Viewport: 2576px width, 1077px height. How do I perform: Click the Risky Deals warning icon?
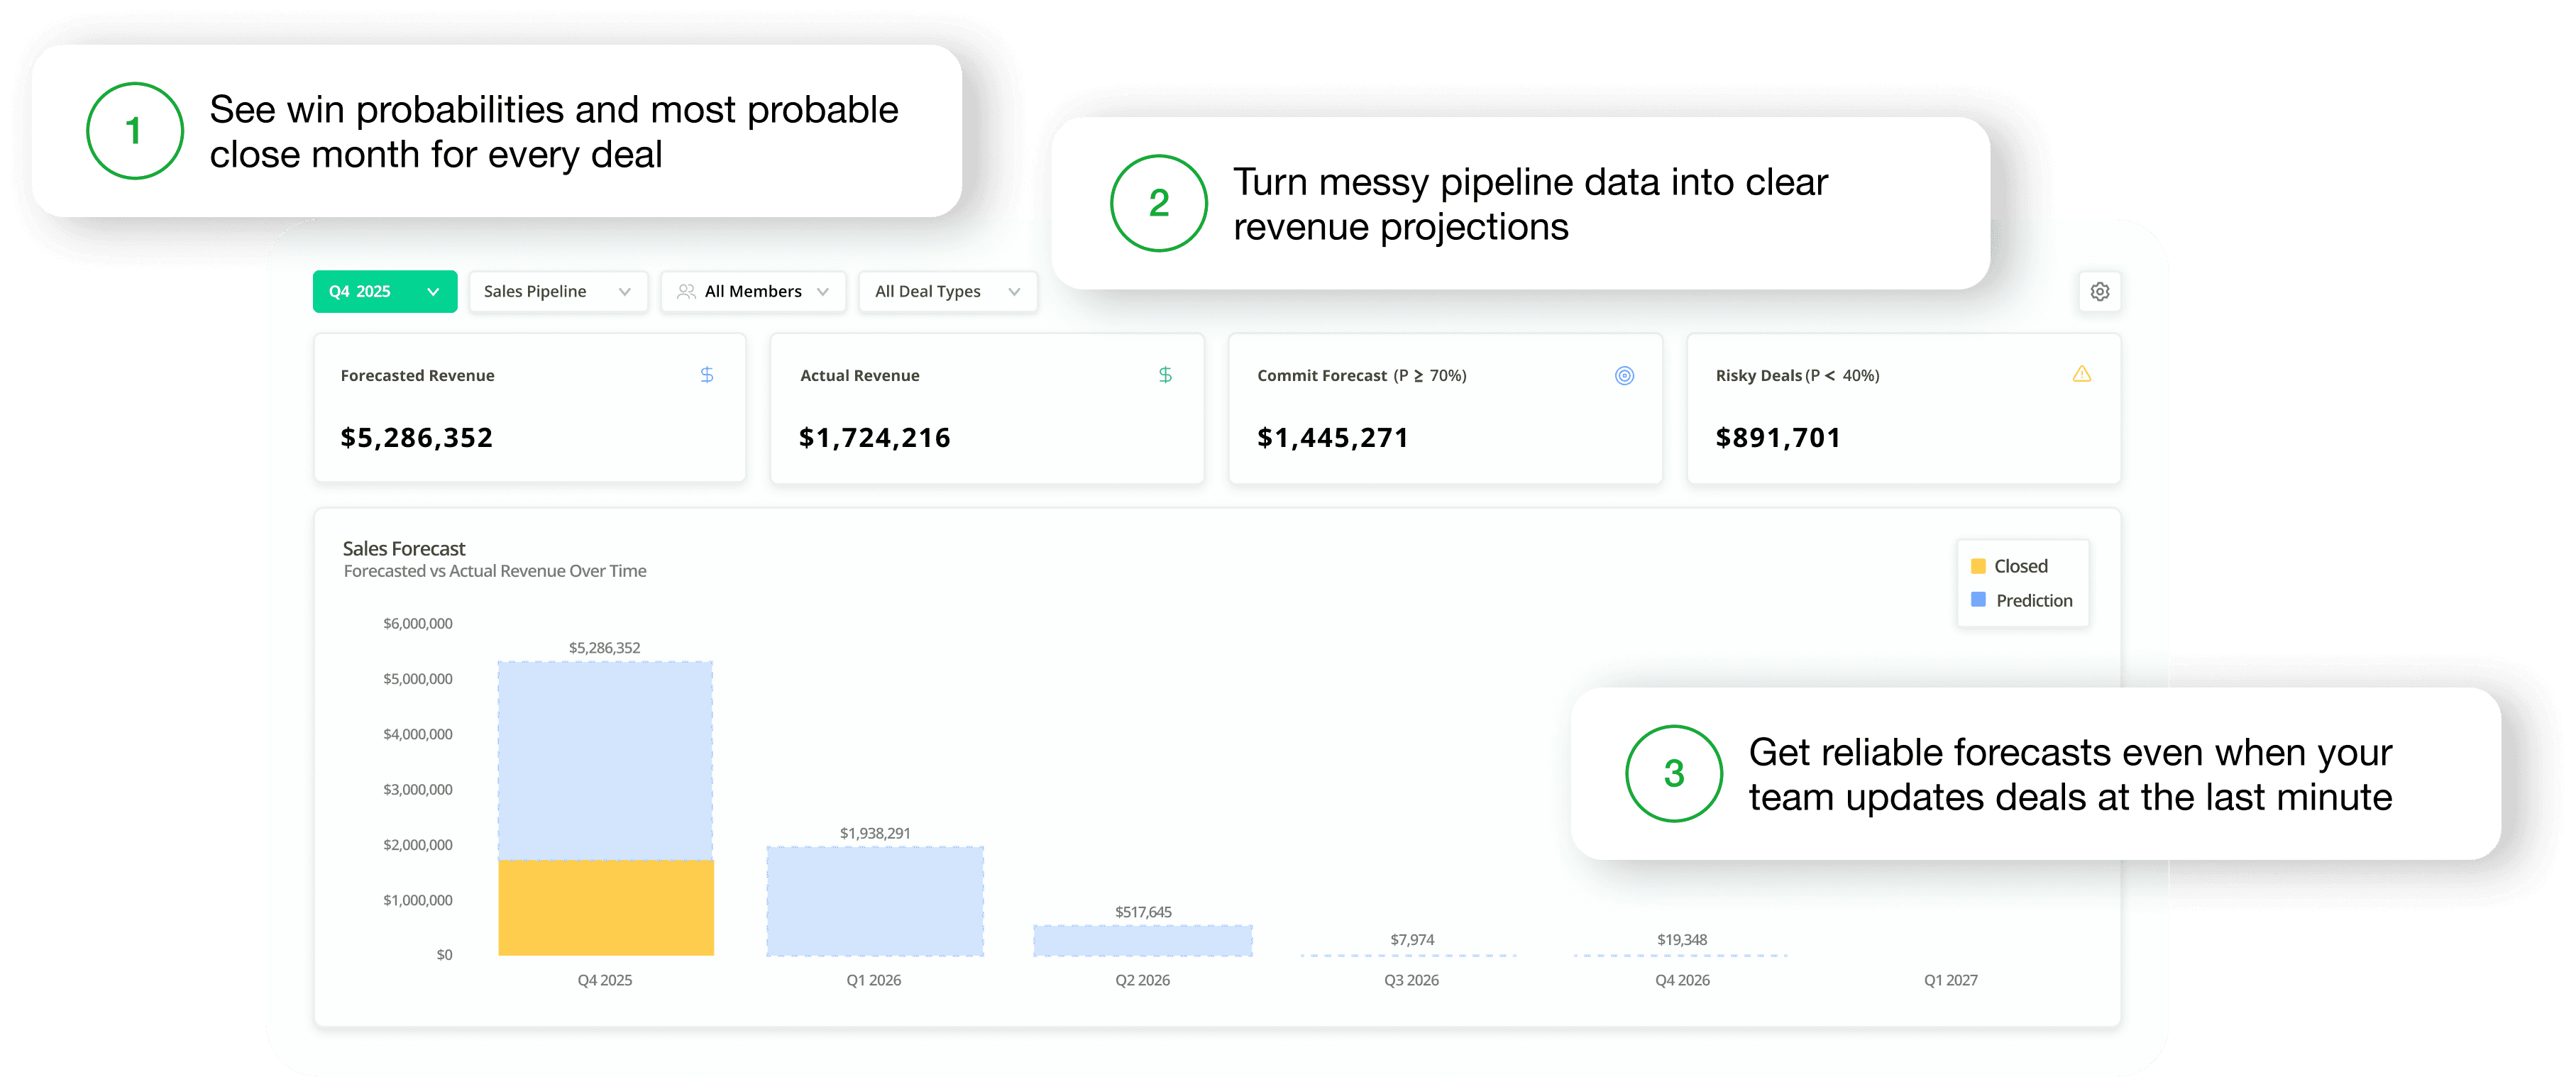coord(2081,374)
